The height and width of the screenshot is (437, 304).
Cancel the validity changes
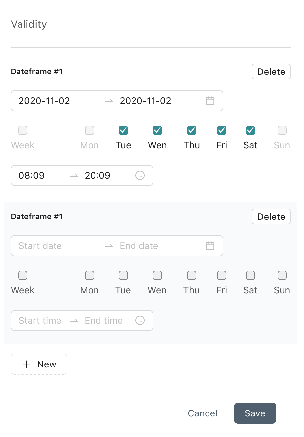point(203,413)
